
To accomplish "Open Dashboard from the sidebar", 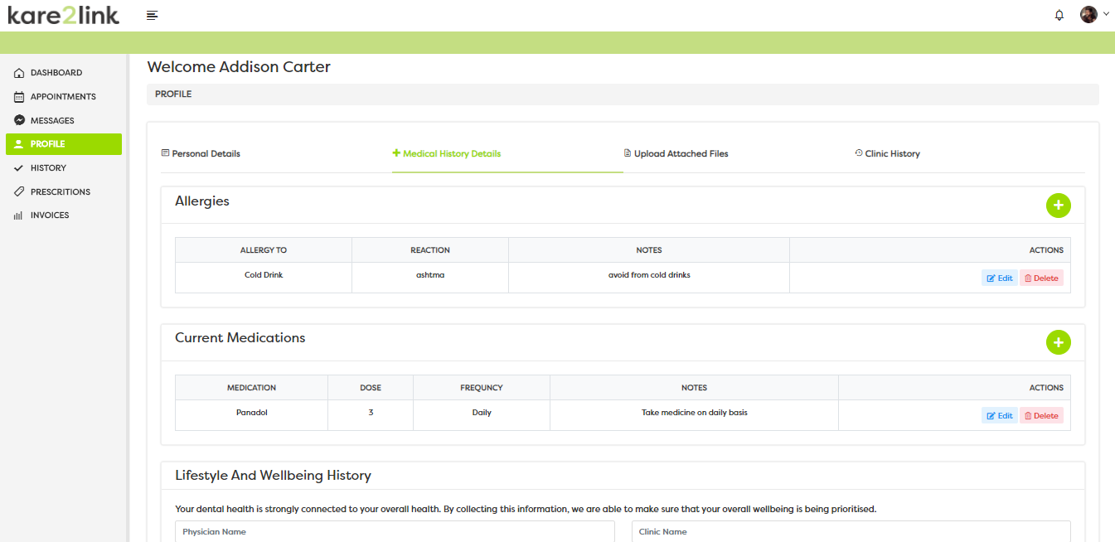I will pos(56,73).
